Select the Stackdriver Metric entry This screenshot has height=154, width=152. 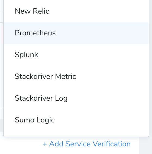[x=76, y=77]
